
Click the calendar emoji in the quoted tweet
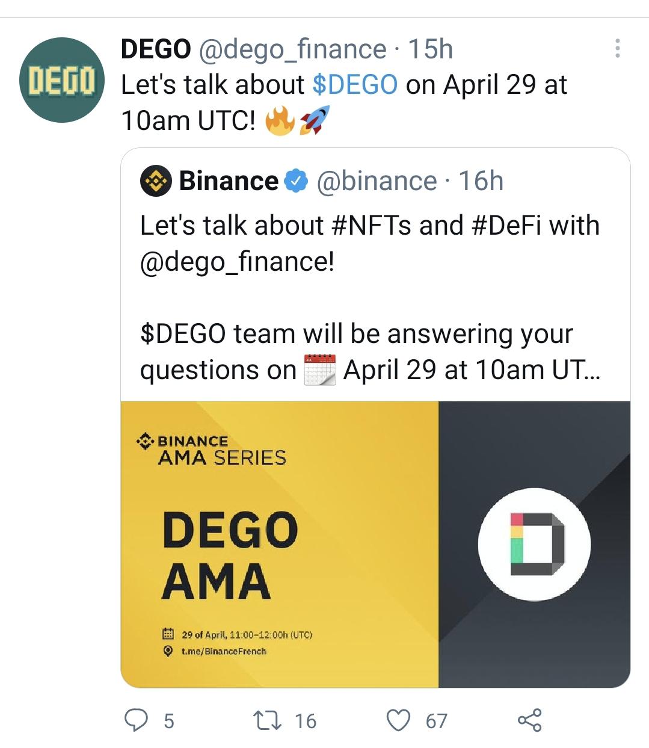point(321,369)
